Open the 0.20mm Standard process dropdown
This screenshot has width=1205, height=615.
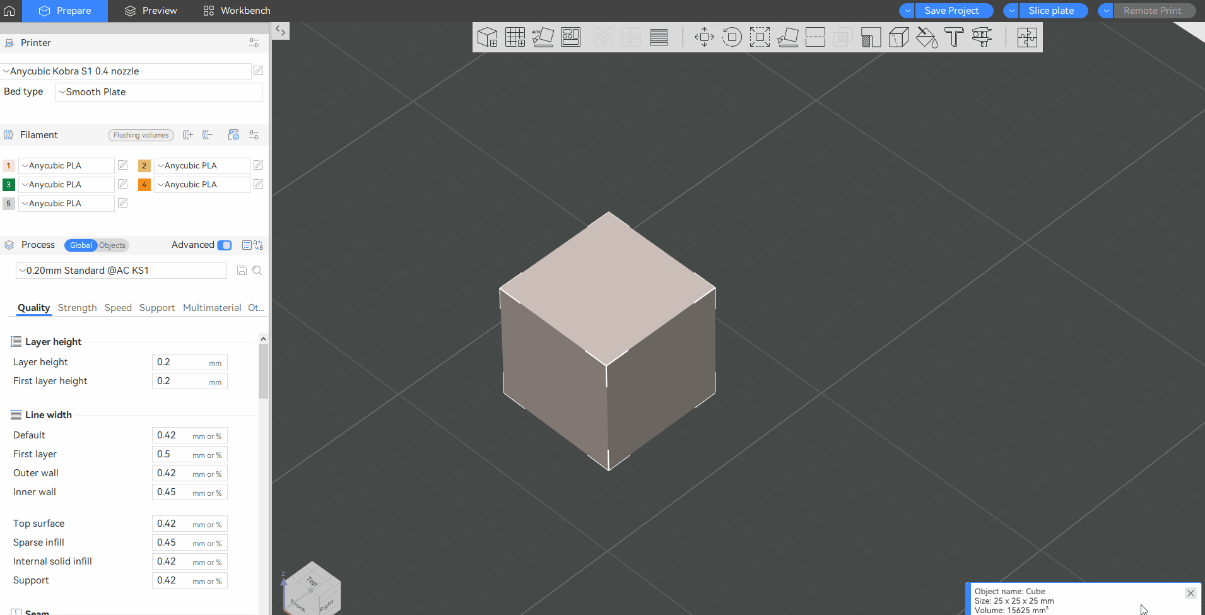121,271
